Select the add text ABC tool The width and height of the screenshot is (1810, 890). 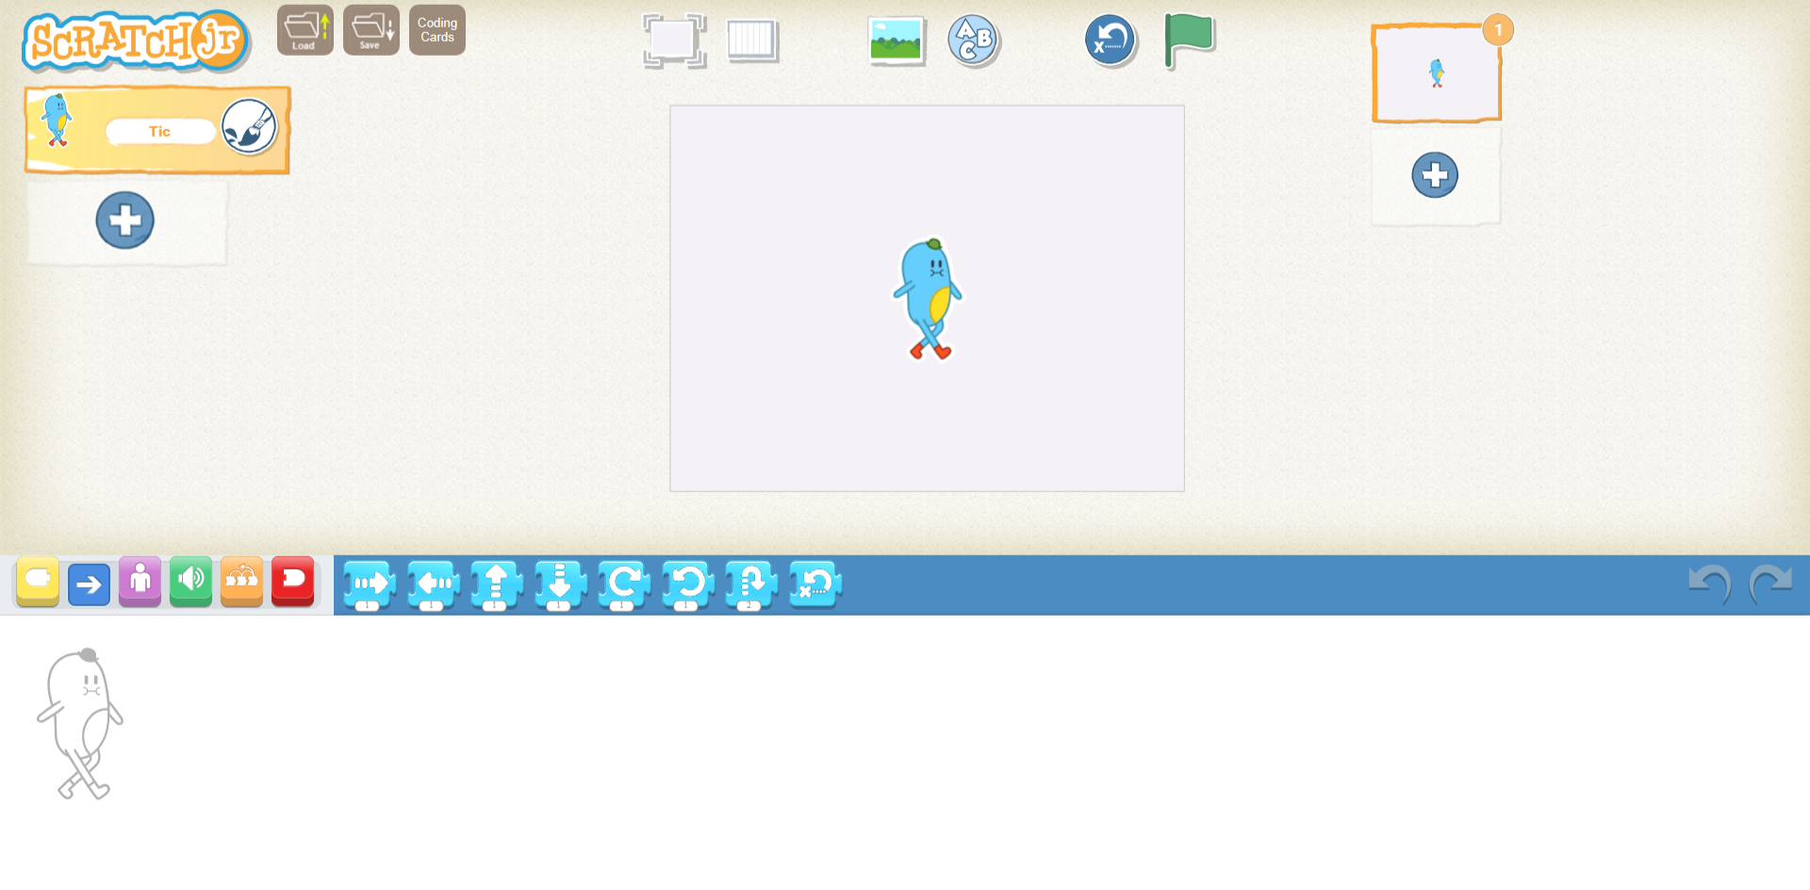(x=974, y=41)
